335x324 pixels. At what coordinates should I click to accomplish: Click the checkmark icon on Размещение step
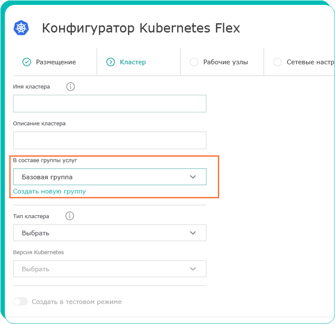point(27,62)
